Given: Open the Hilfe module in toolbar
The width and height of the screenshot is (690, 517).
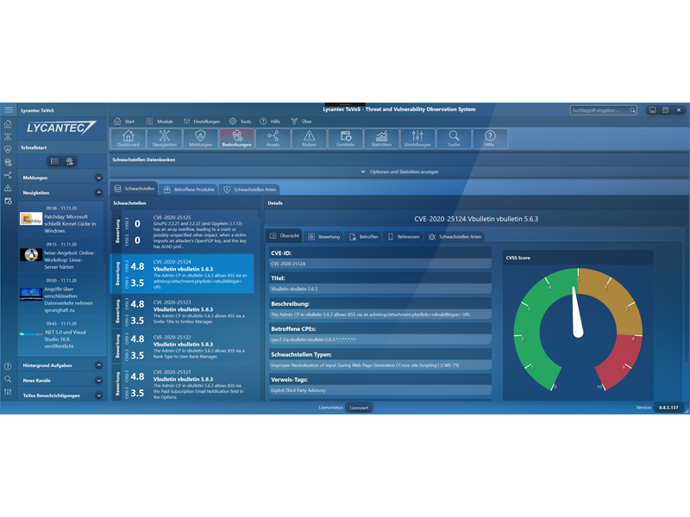Looking at the screenshot, I should (490, 139).
